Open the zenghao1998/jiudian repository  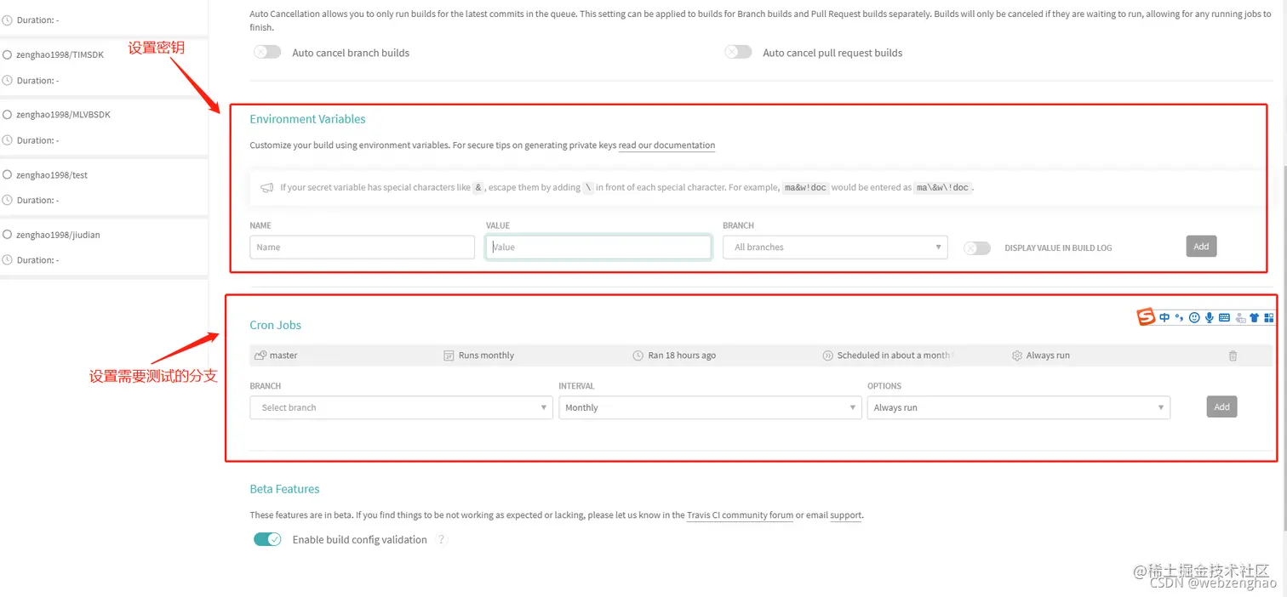58,234
